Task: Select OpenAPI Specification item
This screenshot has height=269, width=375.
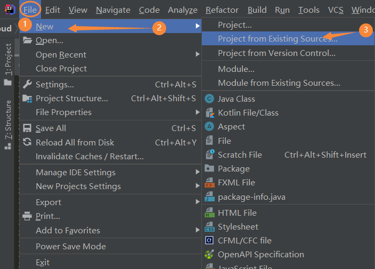Action: point(260,255)
